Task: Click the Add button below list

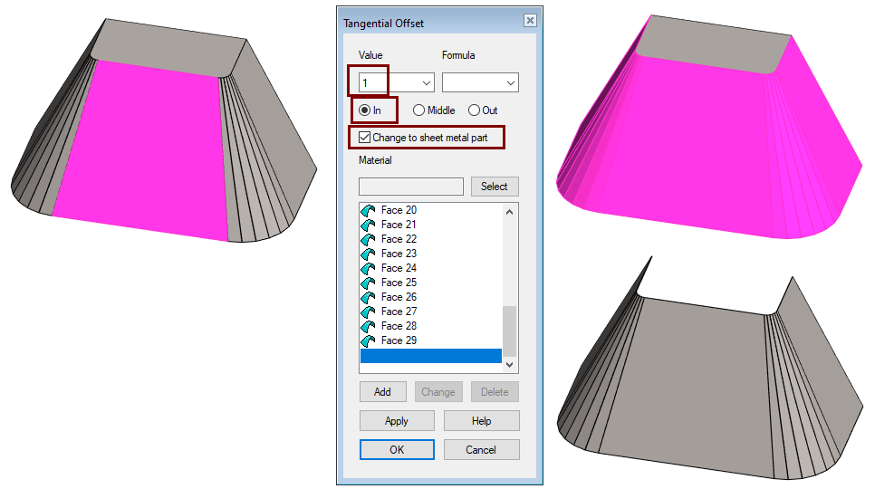Action: point(383,392)
